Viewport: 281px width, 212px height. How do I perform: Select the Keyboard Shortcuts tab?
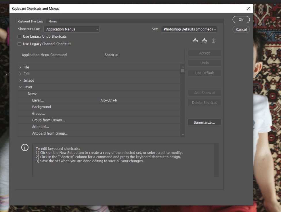30,21
